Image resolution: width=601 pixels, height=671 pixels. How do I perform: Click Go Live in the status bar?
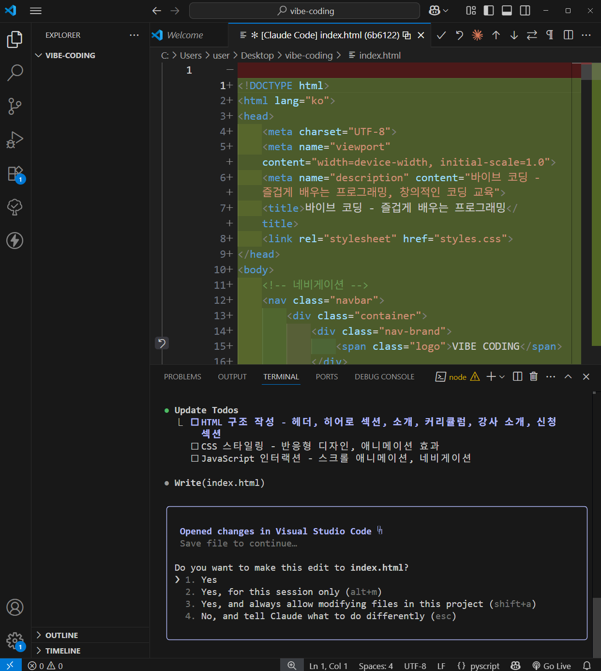pos(552,666)
